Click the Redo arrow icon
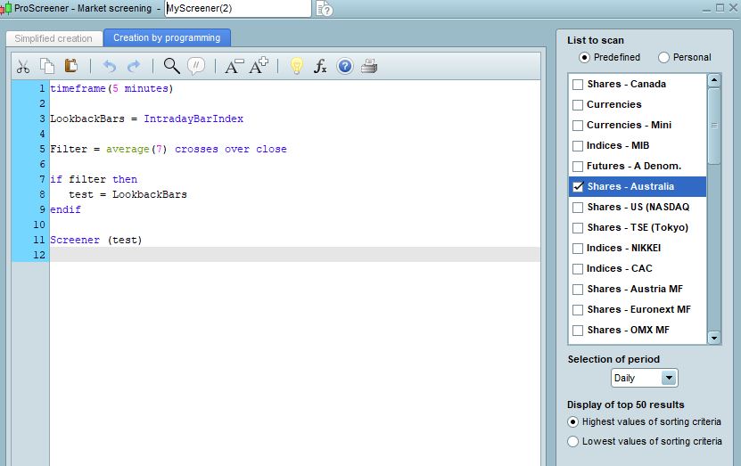Image resolution: width=741 pixels, height=466 pixels. pyautogui.click(x=135, y=66)
